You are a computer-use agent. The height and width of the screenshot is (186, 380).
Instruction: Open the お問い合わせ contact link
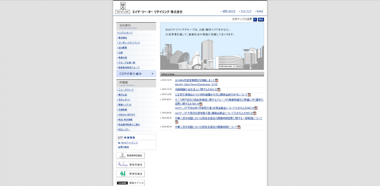click(x=229, y=11)
